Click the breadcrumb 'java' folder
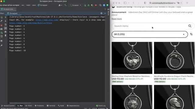The width and height of the screenshot is (195, 109). pyautogui.click(x=34, y=5)
